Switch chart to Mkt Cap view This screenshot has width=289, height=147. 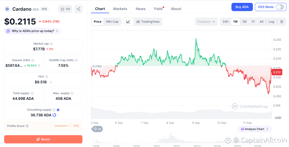tap(112, 21)
